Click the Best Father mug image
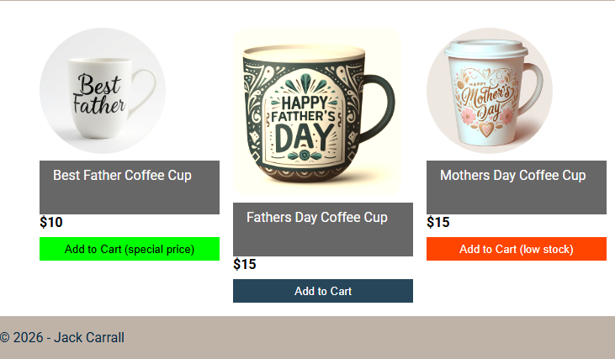 pos(103,91)
